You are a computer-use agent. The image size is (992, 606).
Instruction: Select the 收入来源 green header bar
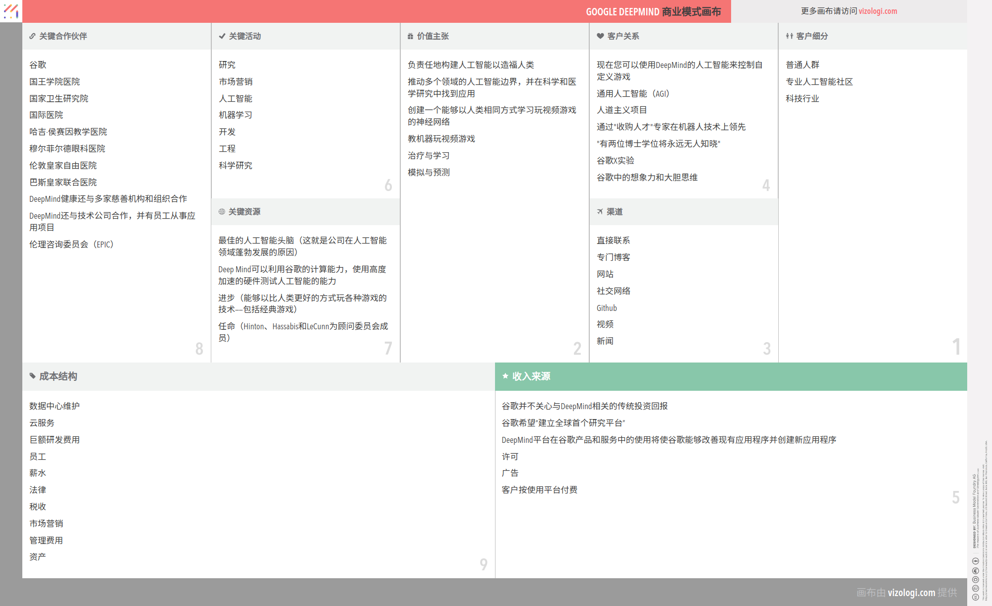(731, 376)
